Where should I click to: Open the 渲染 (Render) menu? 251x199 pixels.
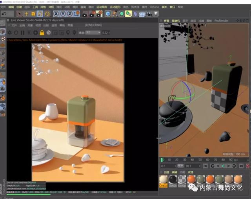[x=83, y=7]
